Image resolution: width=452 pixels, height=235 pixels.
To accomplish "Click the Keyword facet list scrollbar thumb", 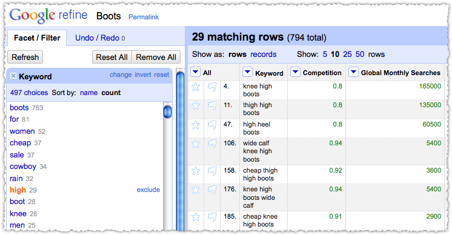I will pos(167,111).
